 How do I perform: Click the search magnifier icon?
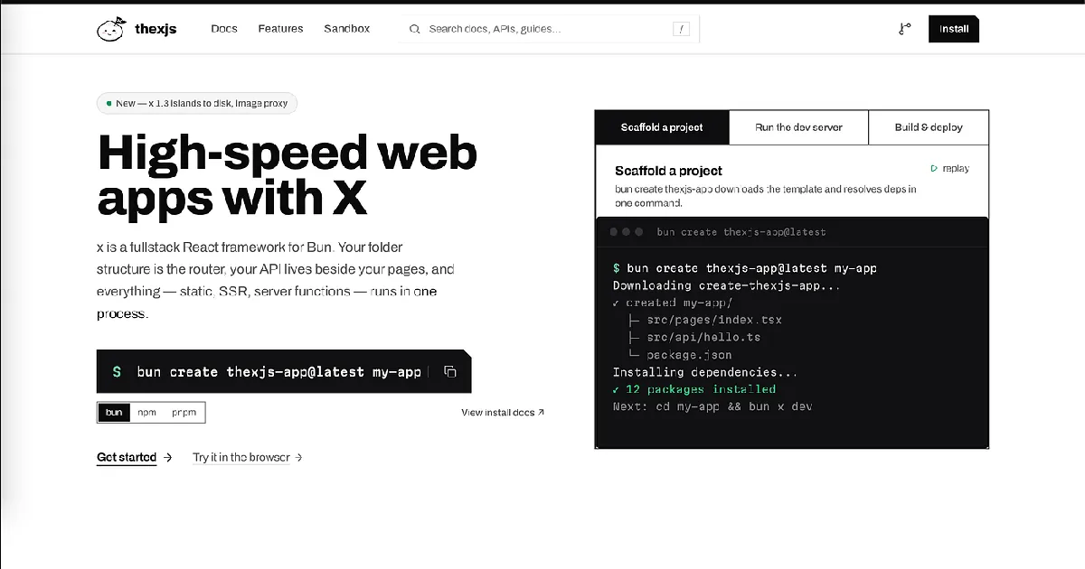415,29
